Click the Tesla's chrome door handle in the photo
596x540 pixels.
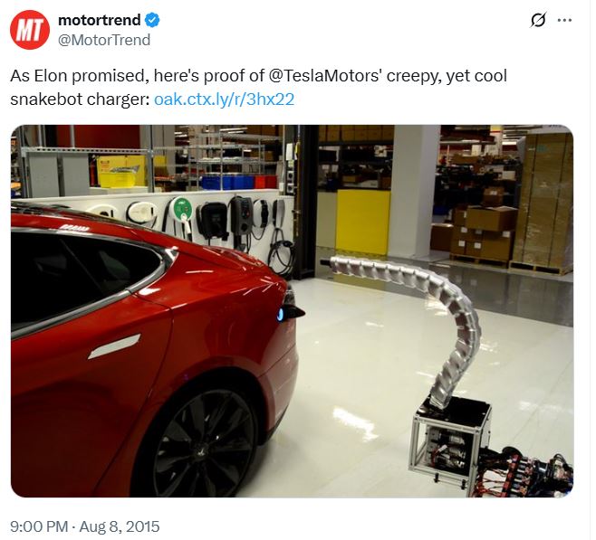(x=114, y=346)
